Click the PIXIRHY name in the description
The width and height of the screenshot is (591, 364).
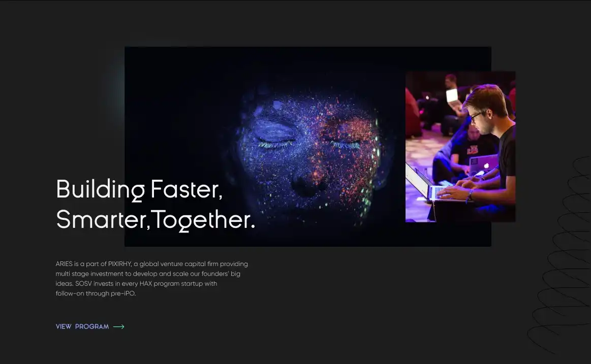coord(119,264)
